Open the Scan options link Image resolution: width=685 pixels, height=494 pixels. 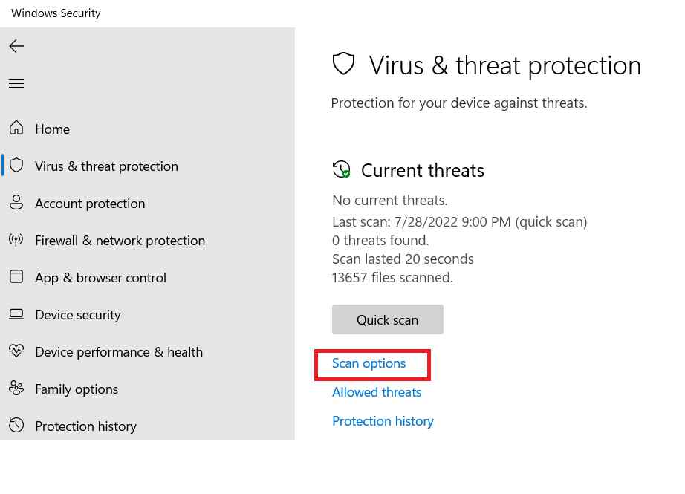(369, 363)
